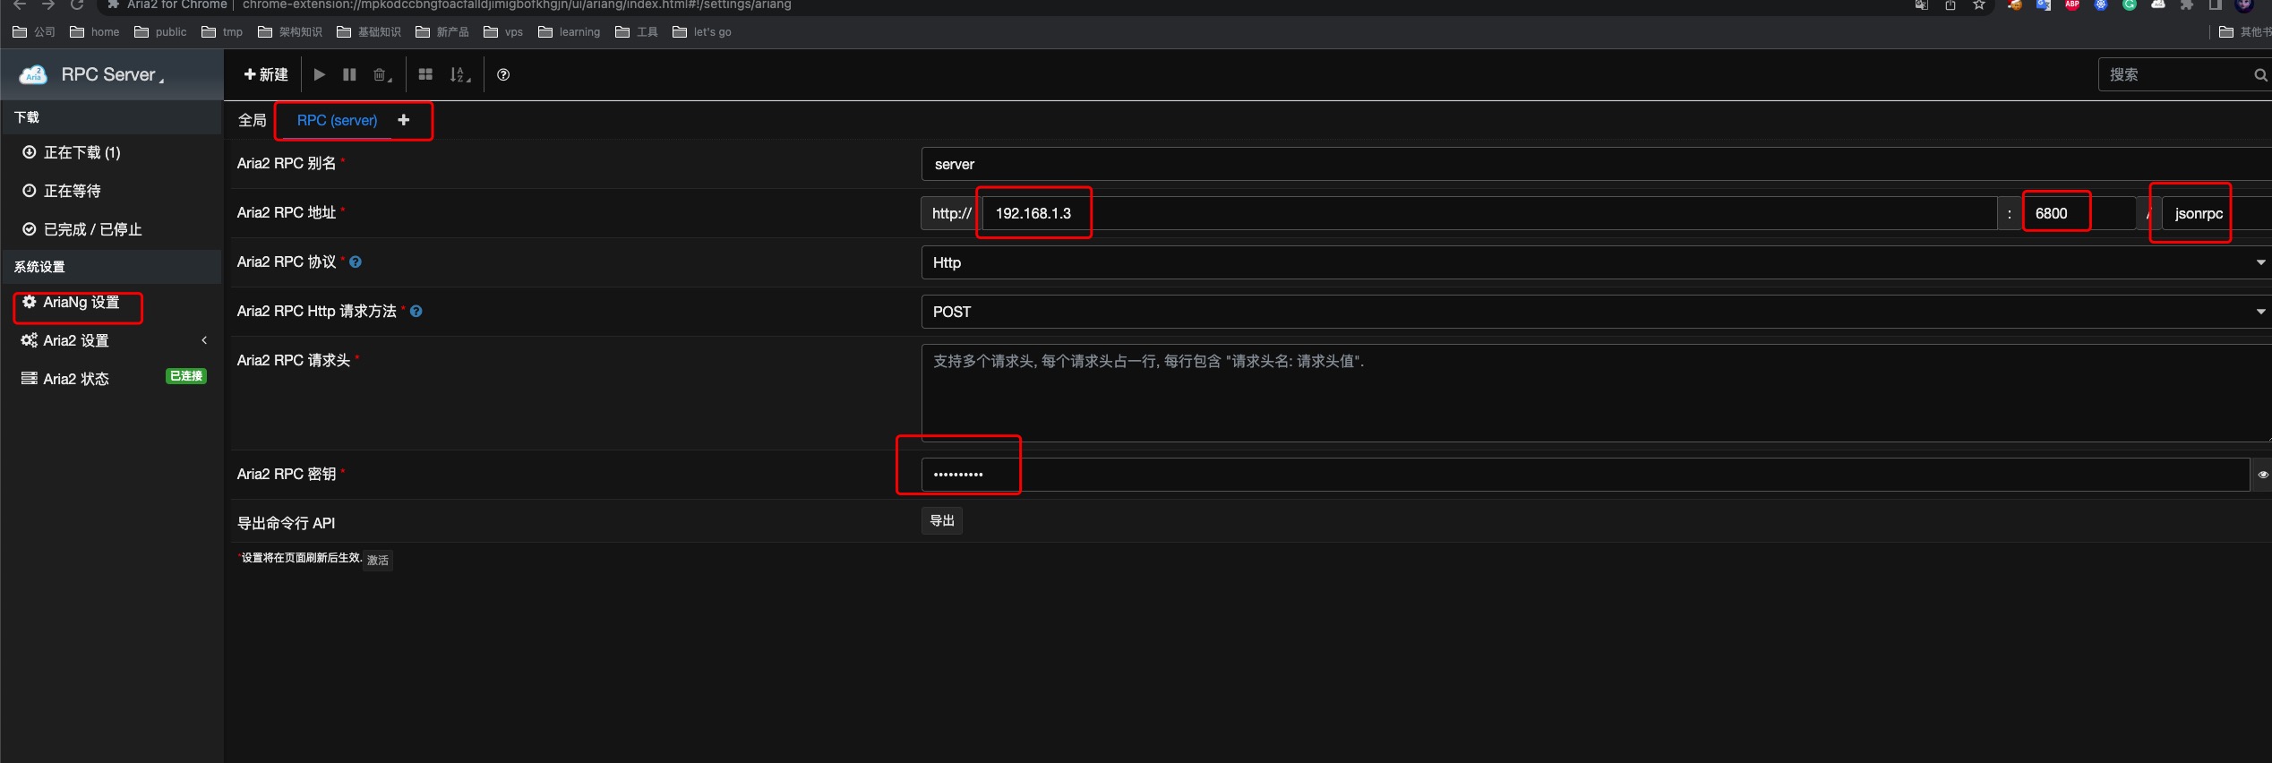Open the ABP Adblock Plus extension
The width and height of the screenshot is (2272, 763).
(2072, 4)
